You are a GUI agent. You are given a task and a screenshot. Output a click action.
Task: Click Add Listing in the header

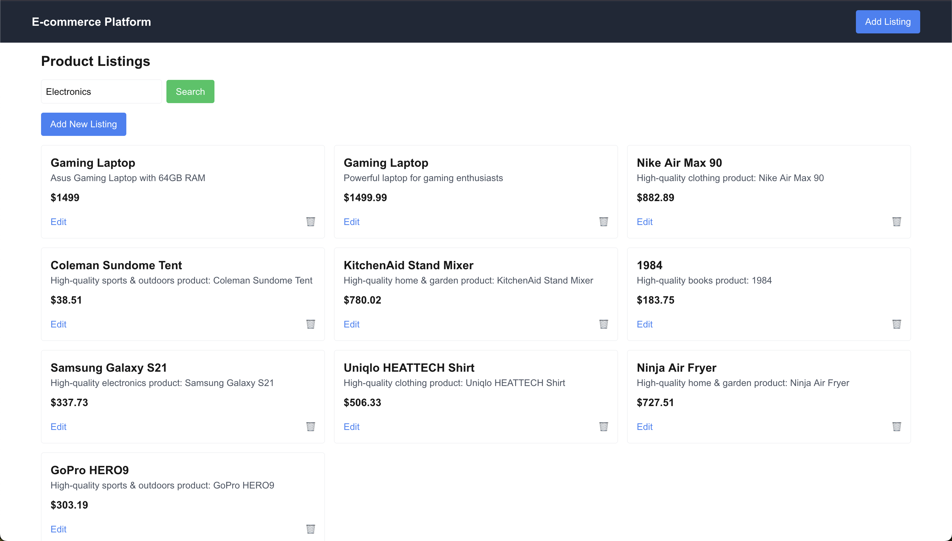click(888, 22)
